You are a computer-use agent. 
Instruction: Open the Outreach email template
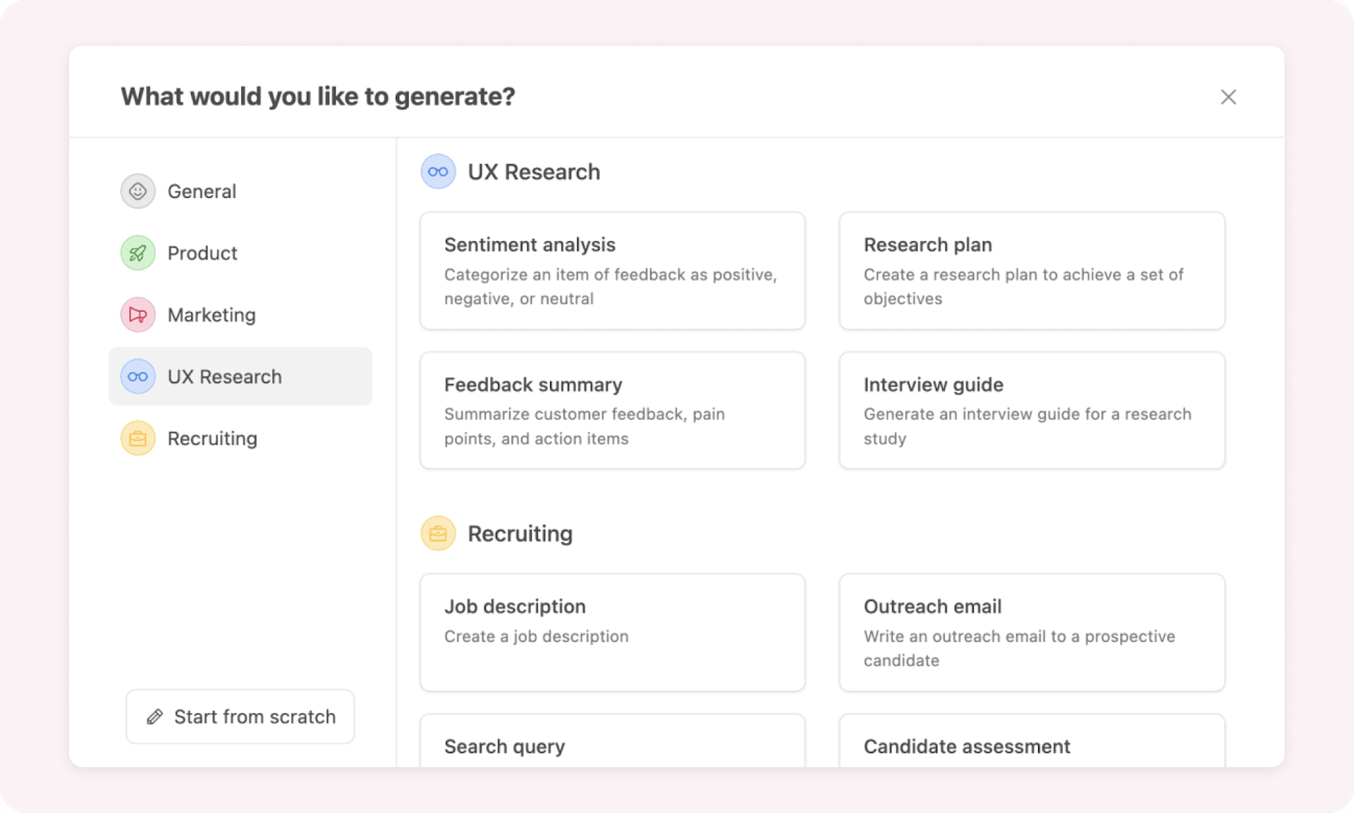click(x=1031, y=633)
